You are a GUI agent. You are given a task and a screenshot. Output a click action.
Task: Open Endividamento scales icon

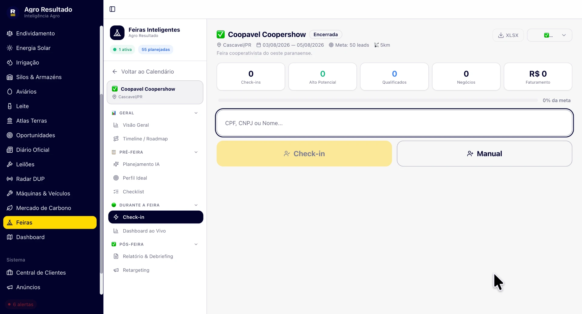(10, 33)
